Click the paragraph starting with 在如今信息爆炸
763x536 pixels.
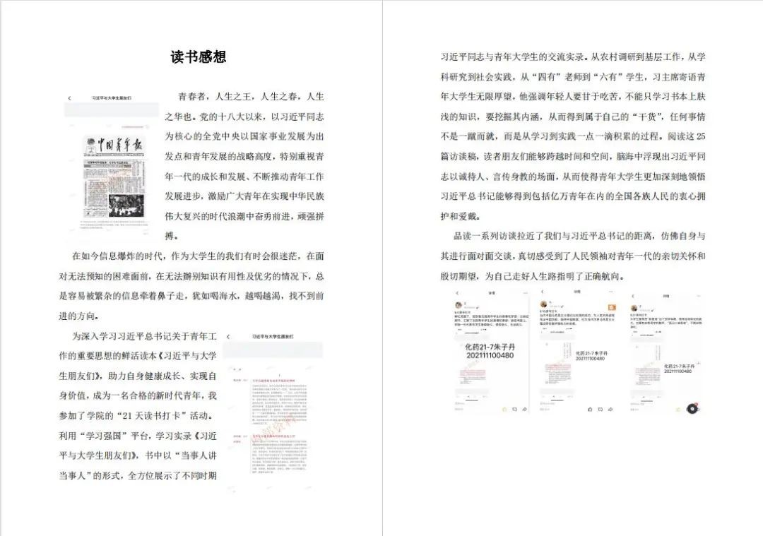click(191, 285)
